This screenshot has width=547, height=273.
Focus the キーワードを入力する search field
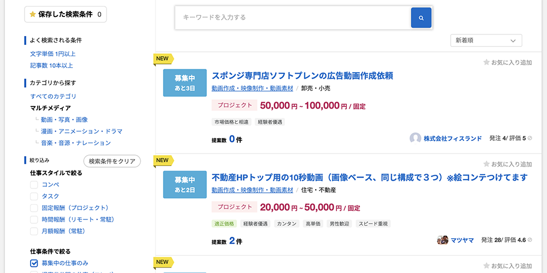(x=293, y=17)
